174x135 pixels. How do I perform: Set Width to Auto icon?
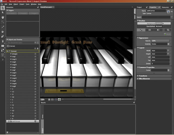click(x=168, y=50)
